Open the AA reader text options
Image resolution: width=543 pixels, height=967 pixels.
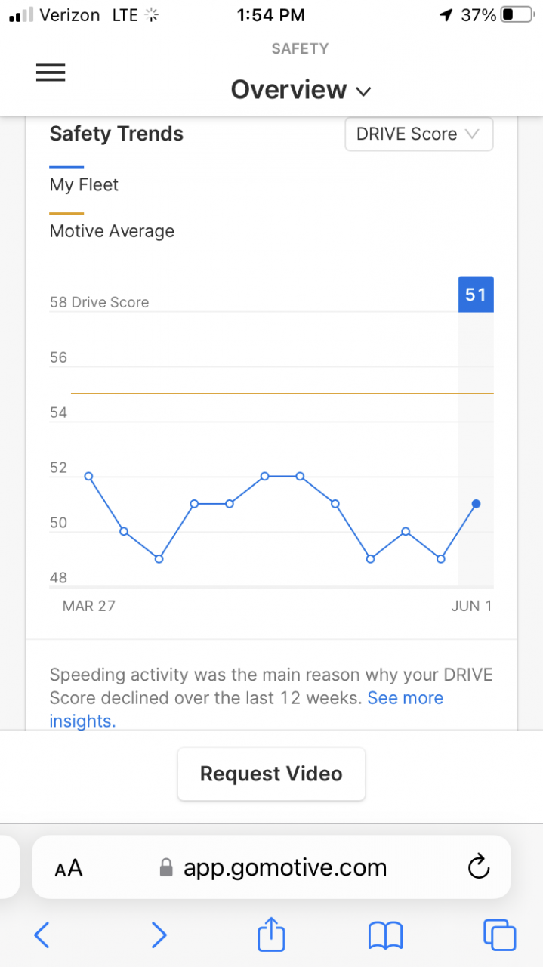pos(69,869)
